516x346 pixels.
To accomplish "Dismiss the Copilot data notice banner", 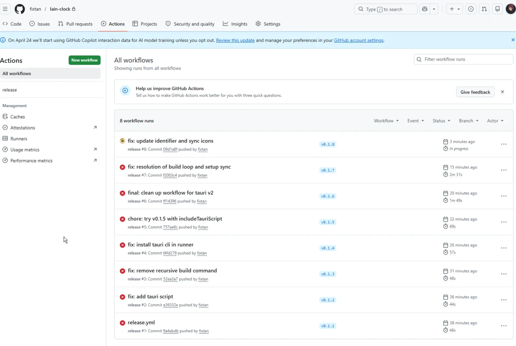I will [513, 40].
